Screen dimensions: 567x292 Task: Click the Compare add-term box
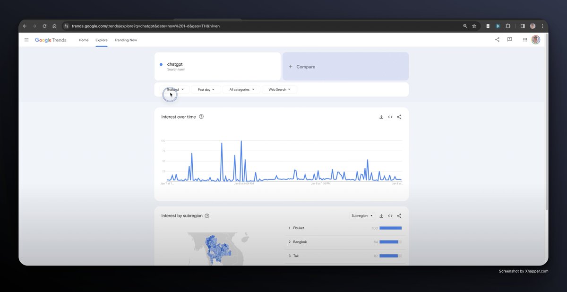(x=345, y=67)
